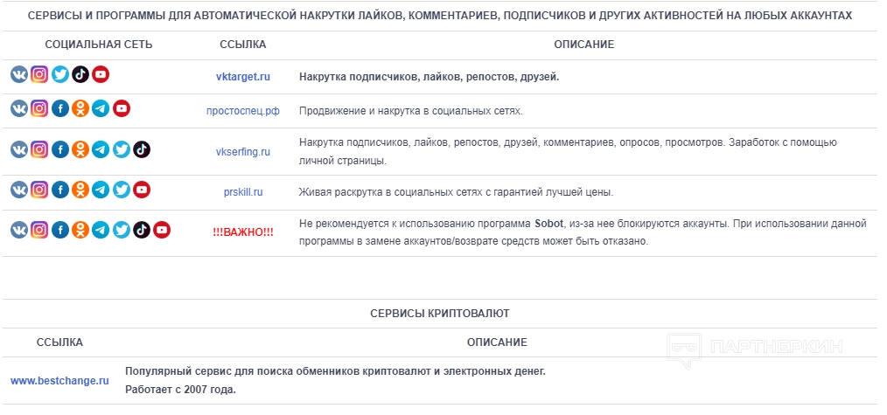Open the простоспец.рф link
This screenshot has height=415, width=887.
(x=243, y=111)
